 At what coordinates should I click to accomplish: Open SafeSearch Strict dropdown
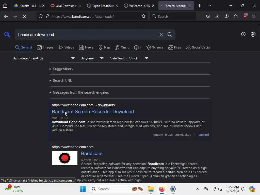129,58
